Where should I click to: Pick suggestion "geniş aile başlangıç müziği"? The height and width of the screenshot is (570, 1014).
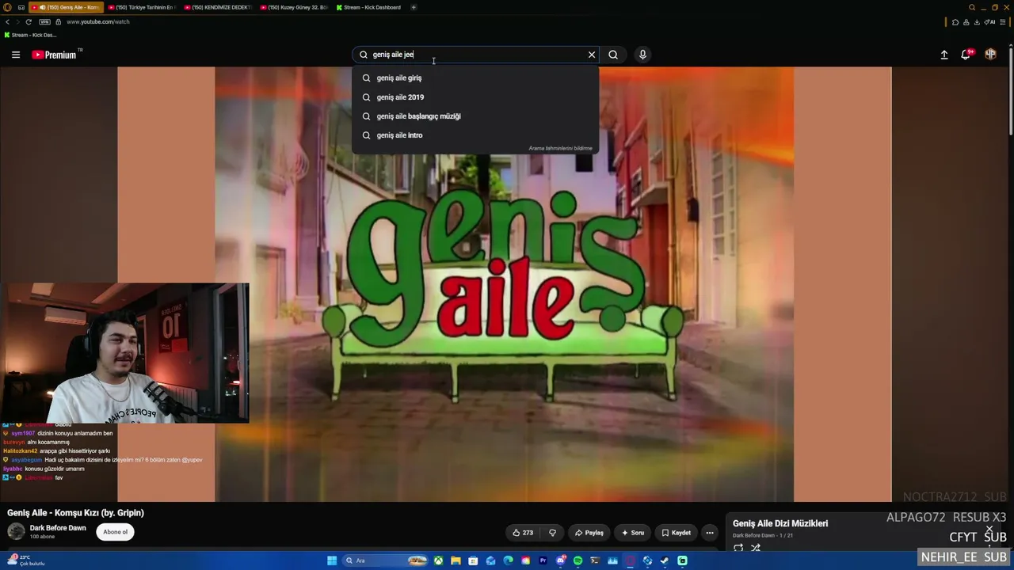(x=475, y=116)
